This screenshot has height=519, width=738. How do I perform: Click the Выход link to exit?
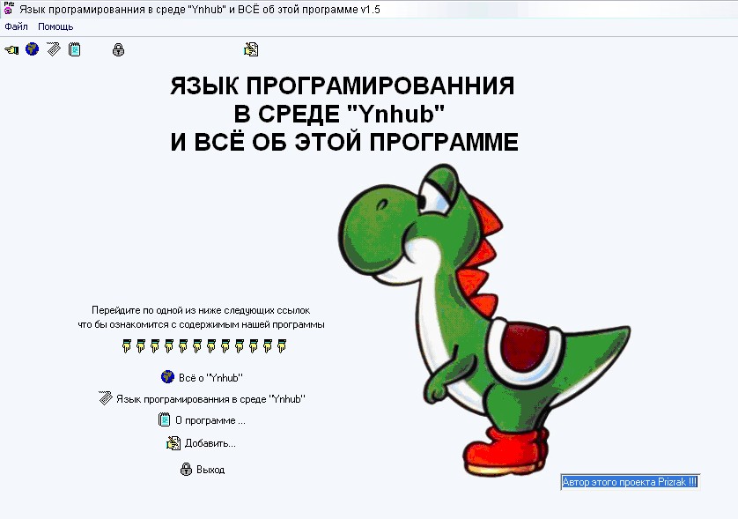click(x=210, y=470)
